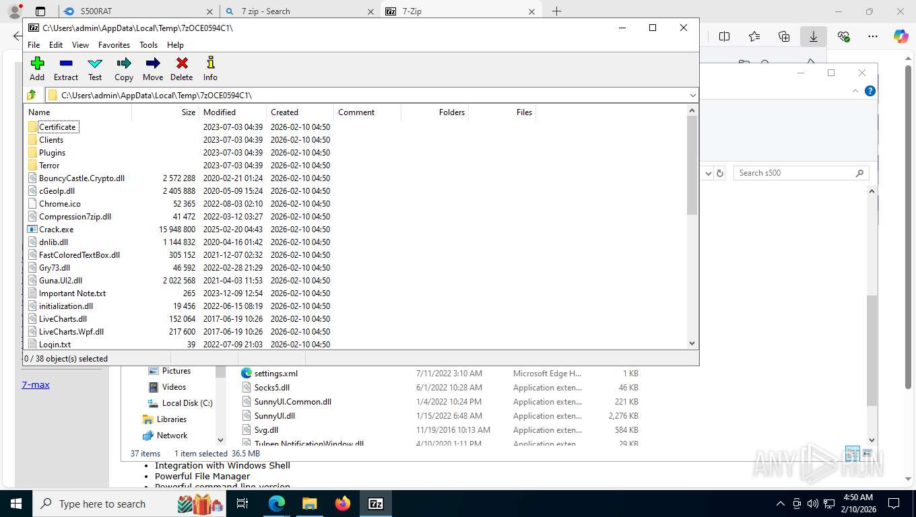Viewport: 916px width, 517px height.
Task: Select Network in Explorer navigation pane
Action: pyautogui.click(x=165, y=436)
